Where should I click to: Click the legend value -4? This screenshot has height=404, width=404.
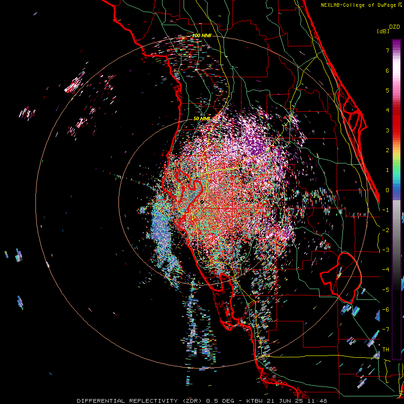click(386, 270)
